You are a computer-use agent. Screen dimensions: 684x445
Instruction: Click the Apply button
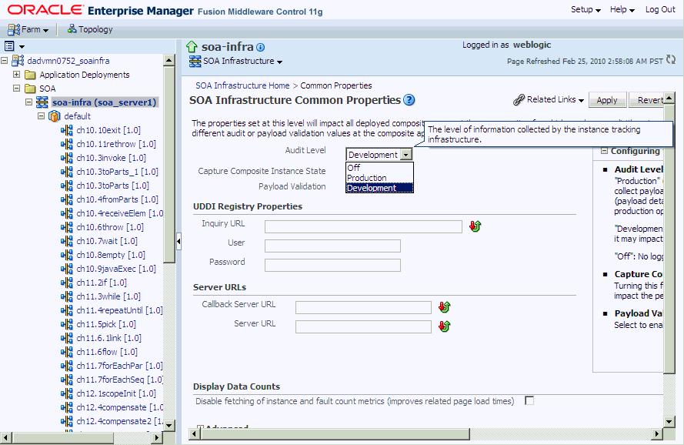tap(607, 100)
